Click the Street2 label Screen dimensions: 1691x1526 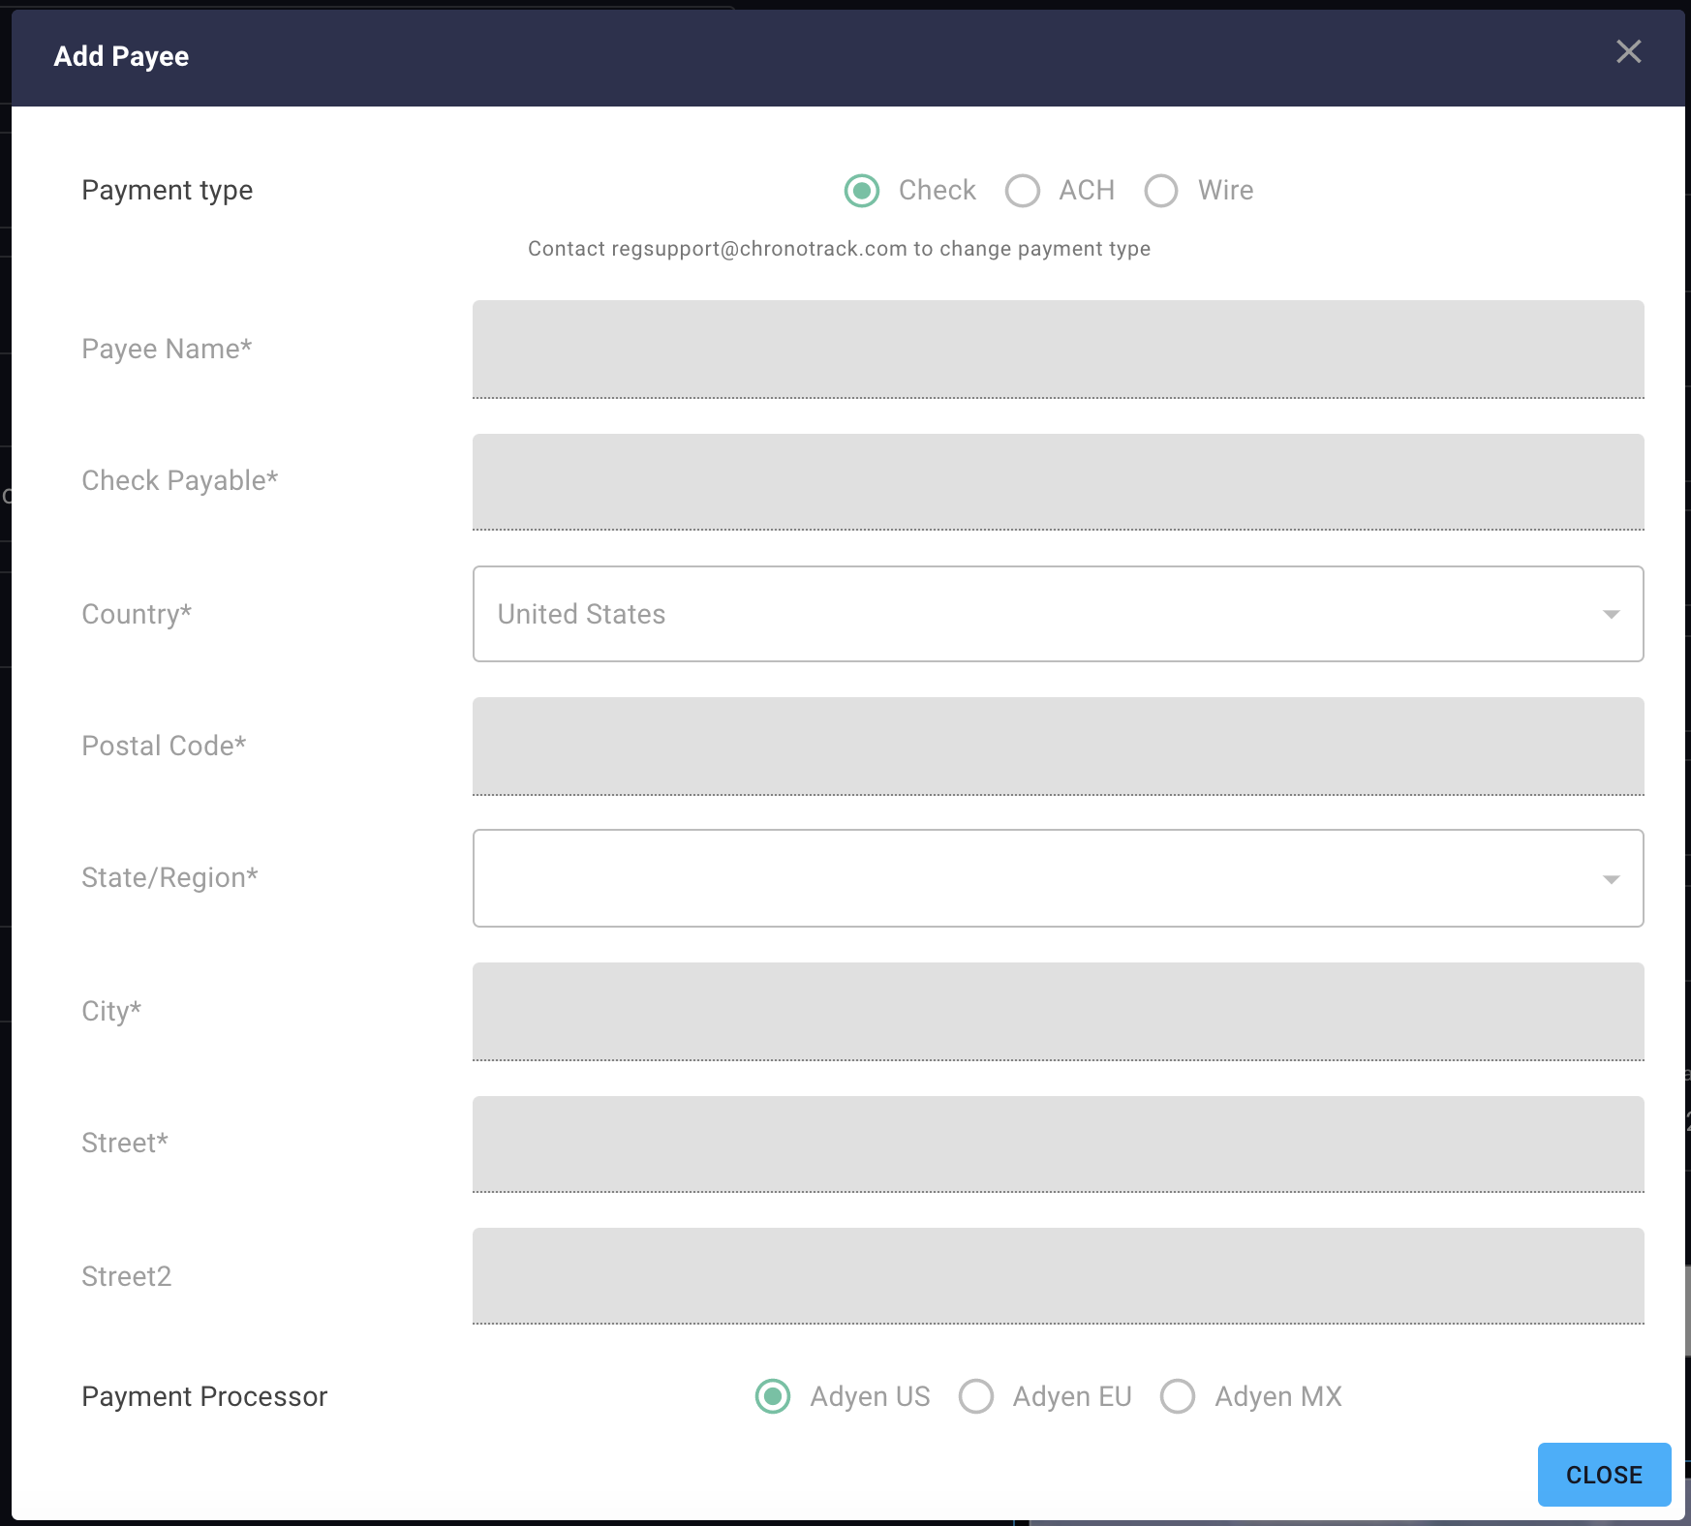[x=126, y=1276]
